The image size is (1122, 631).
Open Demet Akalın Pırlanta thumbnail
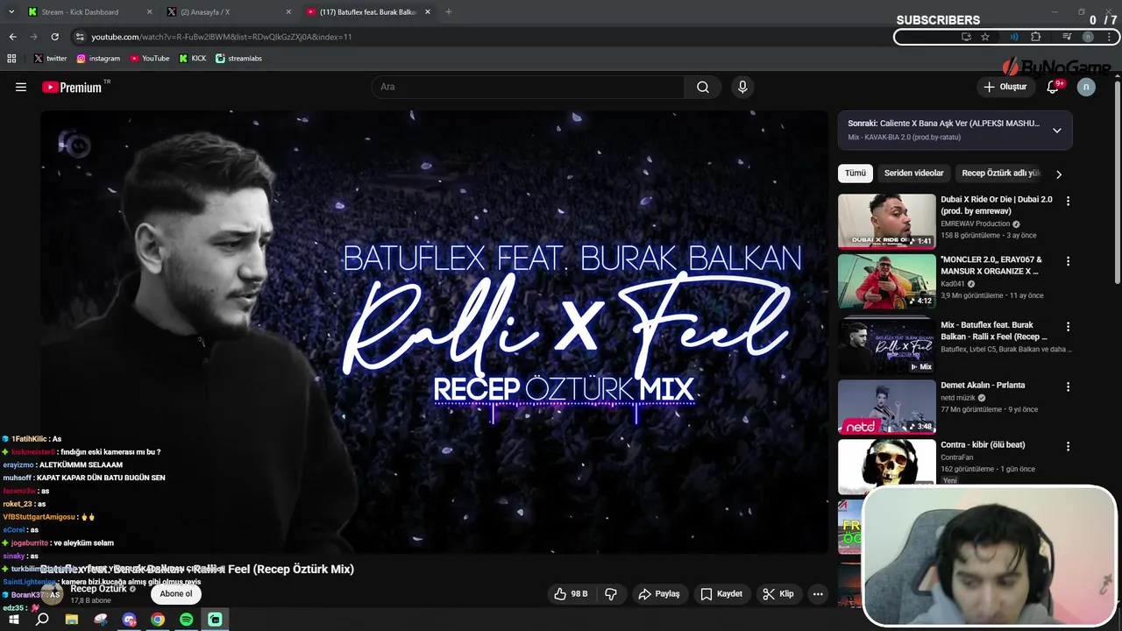pos(886,407)
